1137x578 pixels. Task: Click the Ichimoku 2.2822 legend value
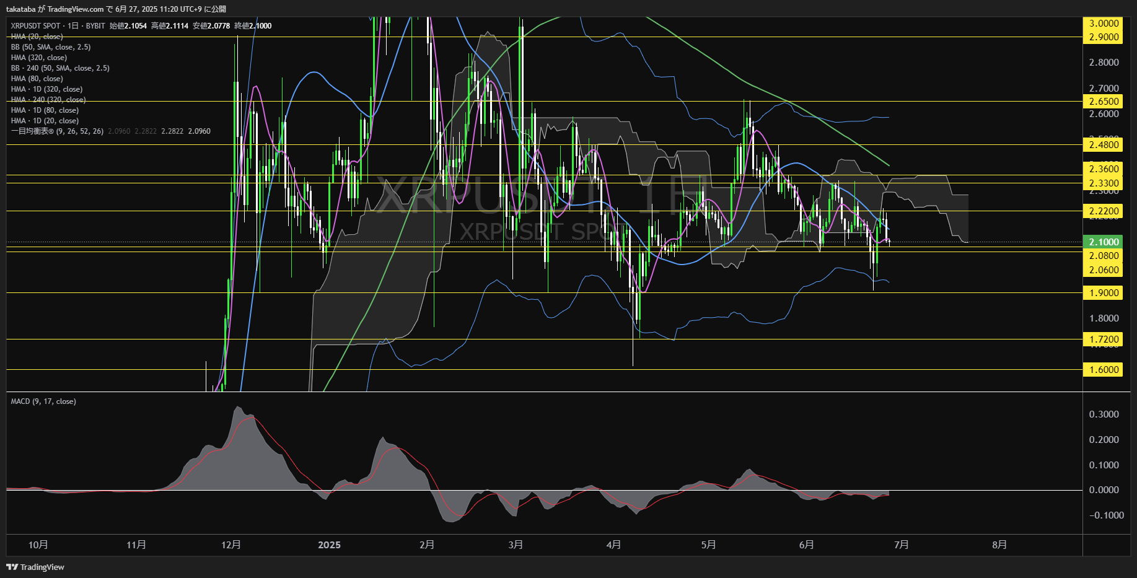click(172, 131)
